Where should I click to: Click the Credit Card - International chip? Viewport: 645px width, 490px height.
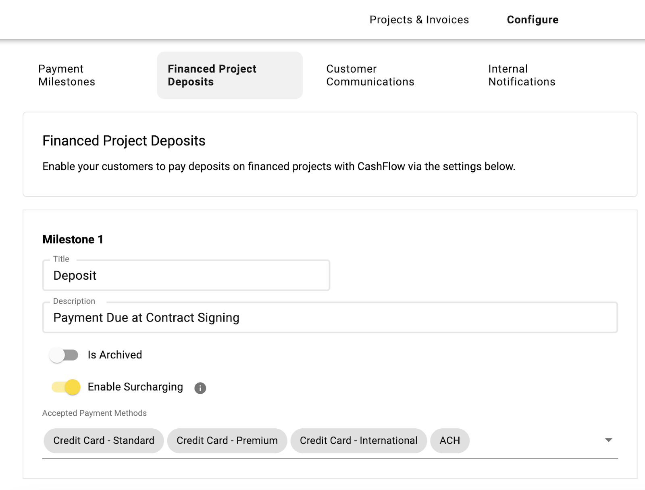click(358, 440)
